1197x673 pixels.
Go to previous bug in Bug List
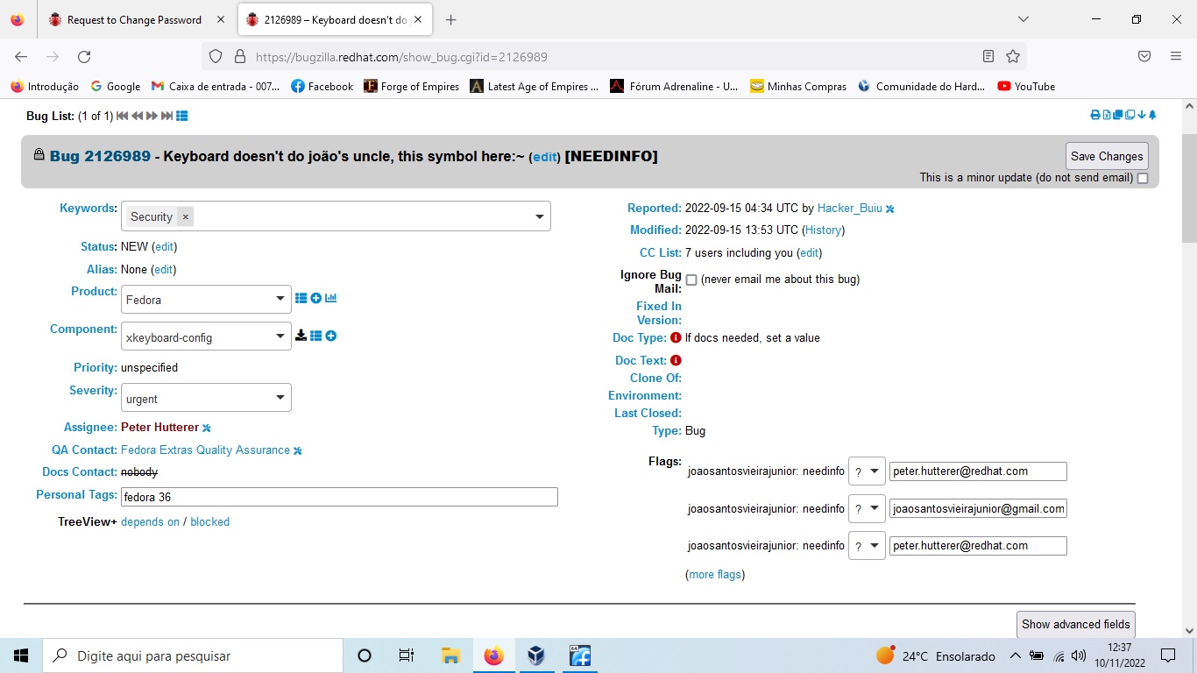pos(138,116)
